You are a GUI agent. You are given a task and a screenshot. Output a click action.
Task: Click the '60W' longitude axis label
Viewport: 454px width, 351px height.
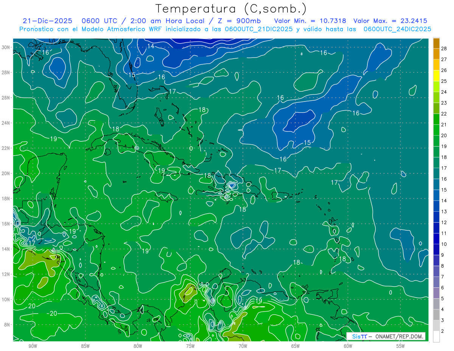click(348, 346)
